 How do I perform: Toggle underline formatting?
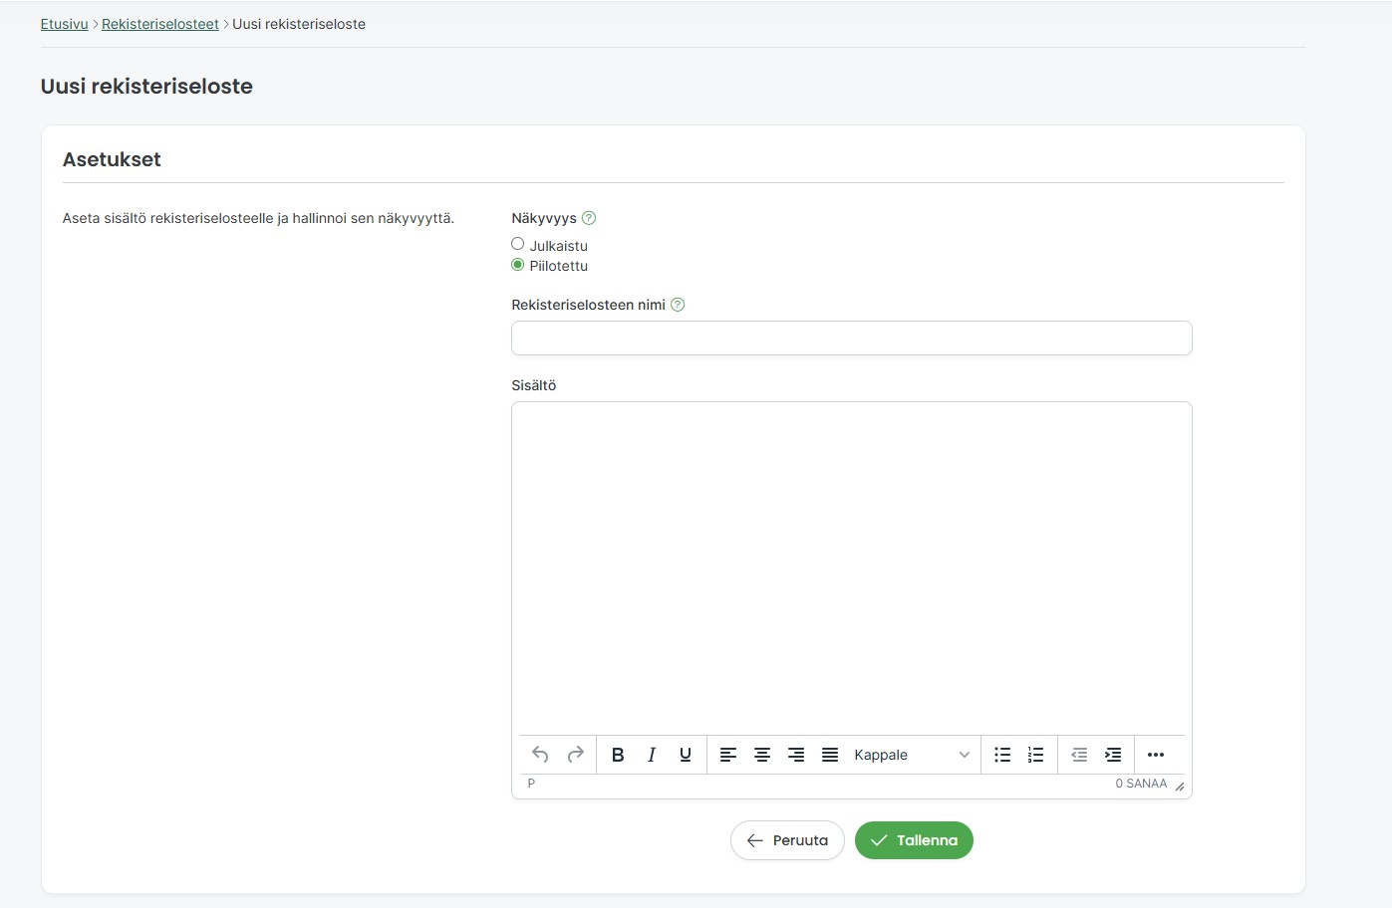(686, 755)
